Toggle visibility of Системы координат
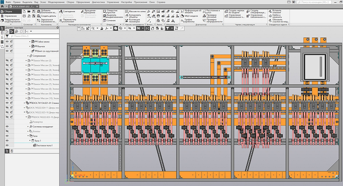 click(7, 127)
